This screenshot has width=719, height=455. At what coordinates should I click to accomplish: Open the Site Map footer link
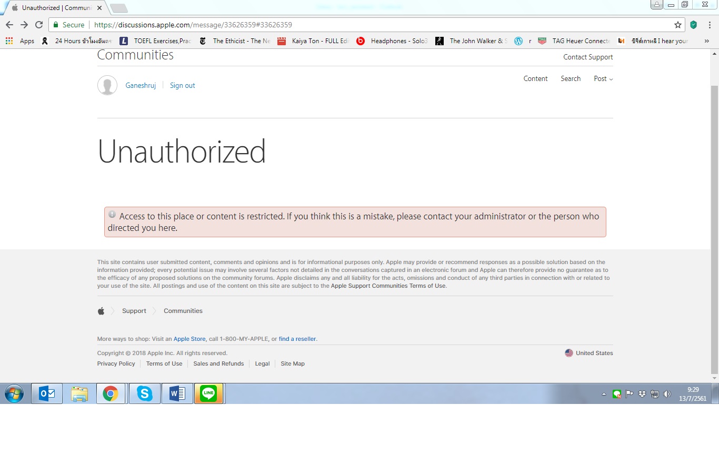[293, 363]
